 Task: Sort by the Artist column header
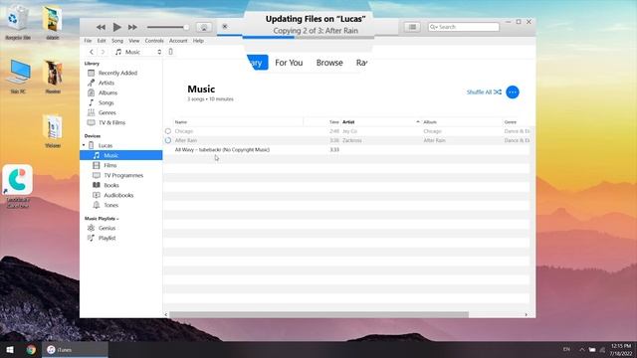[348, 121]
